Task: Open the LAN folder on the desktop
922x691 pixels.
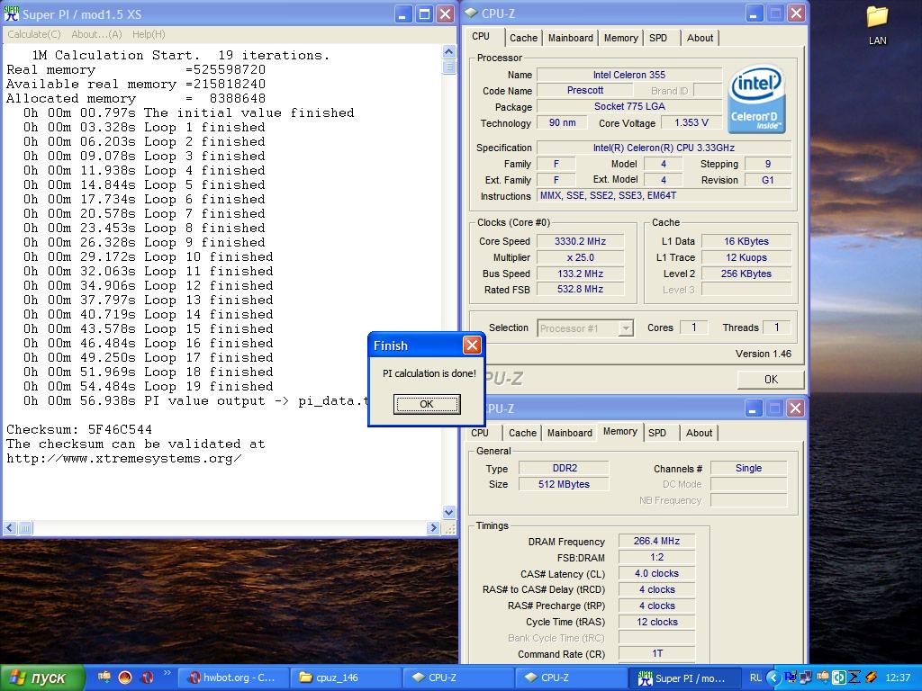Action: (877, 25)
